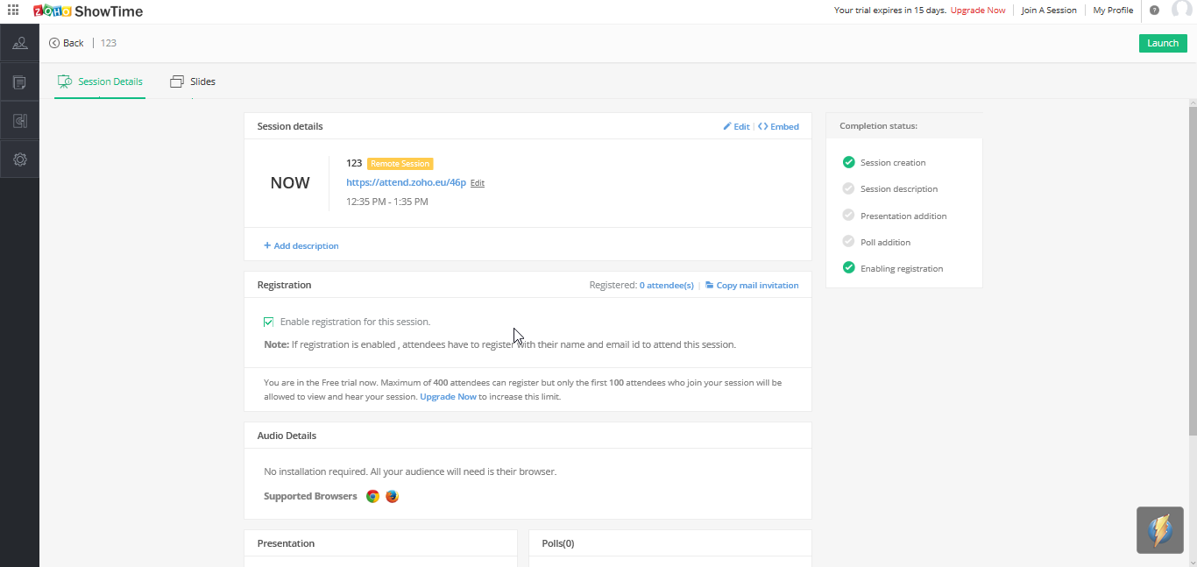Click Copy mail invitation

pos(752,285)
